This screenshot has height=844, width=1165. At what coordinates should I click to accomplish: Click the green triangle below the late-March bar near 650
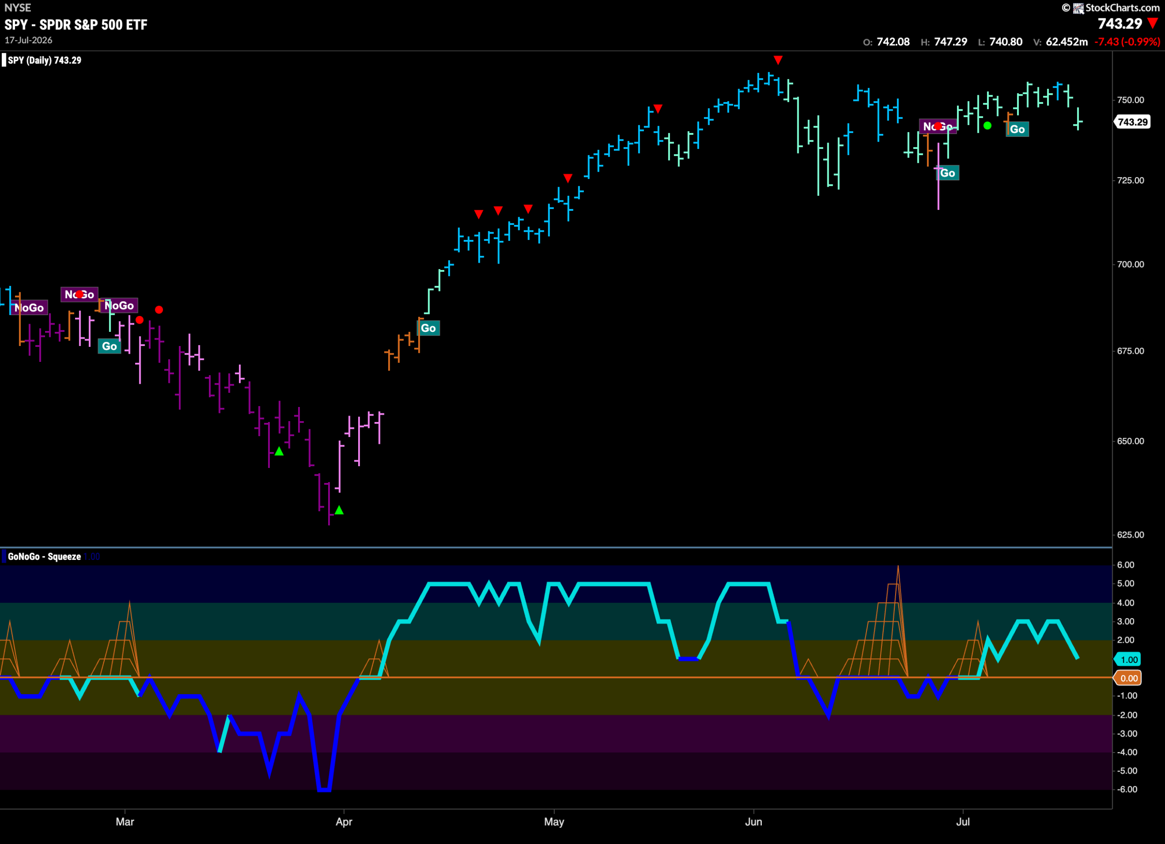(279, 451)
